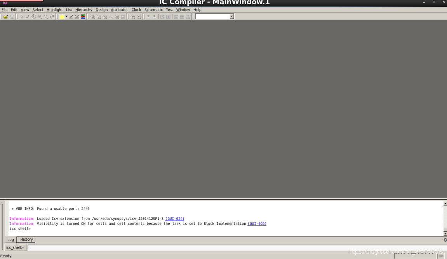Click the open design folder icon

pos(5,17)
